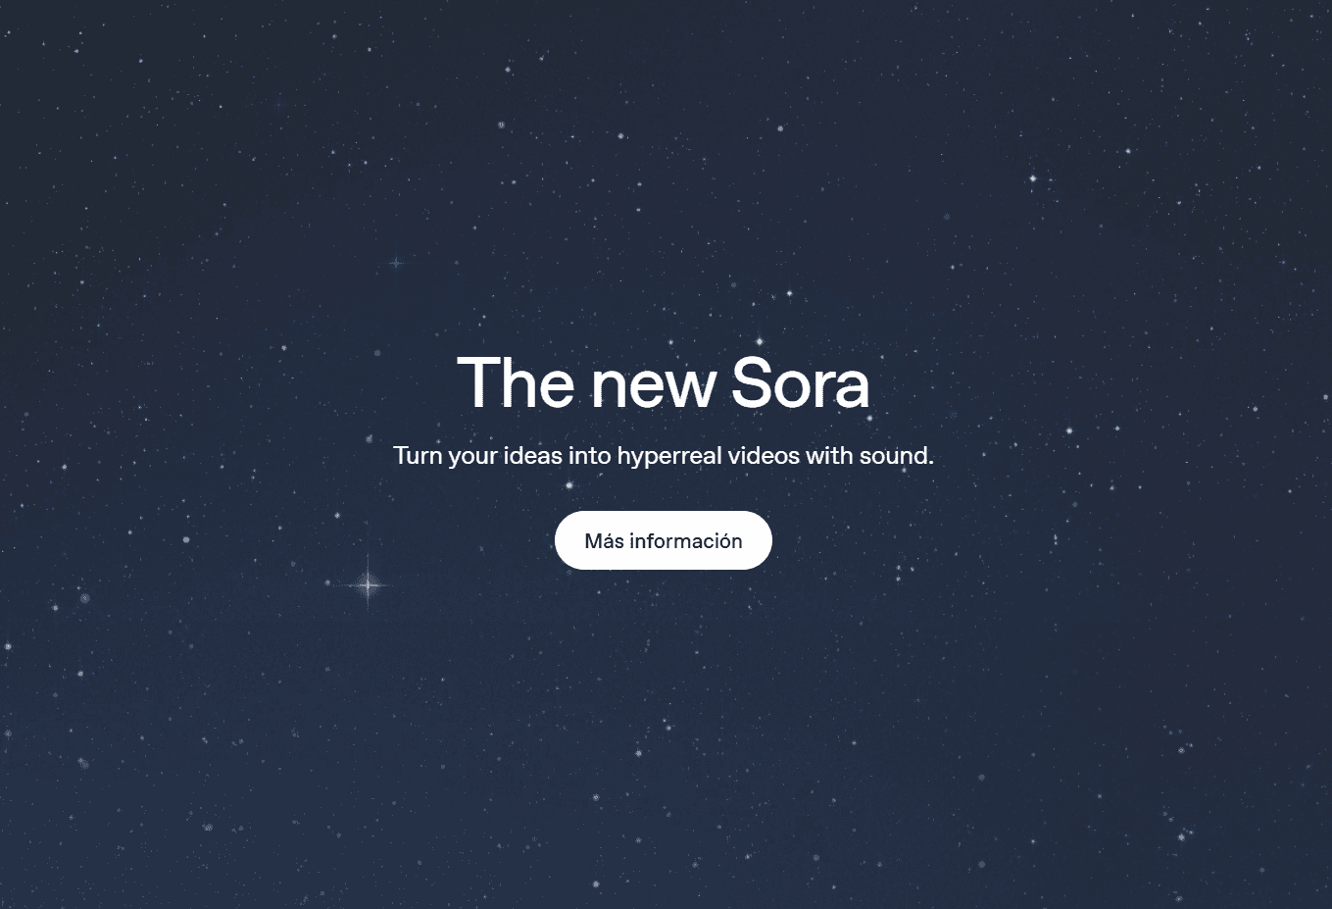Click the Más información button
Screen dimensions: 1332x909
pos(664,540)
